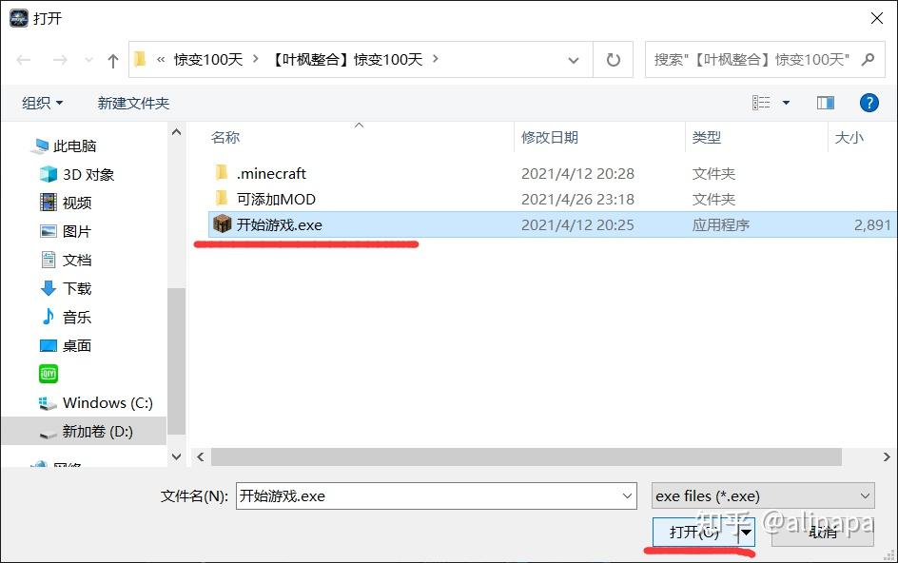Click the sidebar vertical scrollbar thumb
Screen dimensions: 898x563
pos(176,360)
